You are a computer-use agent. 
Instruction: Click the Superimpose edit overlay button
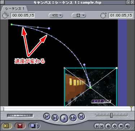tap(33, 126)
